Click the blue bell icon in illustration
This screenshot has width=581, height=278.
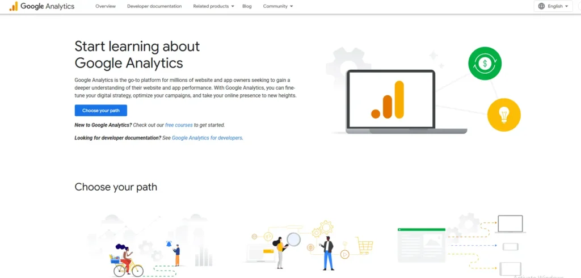click(169, 245)
